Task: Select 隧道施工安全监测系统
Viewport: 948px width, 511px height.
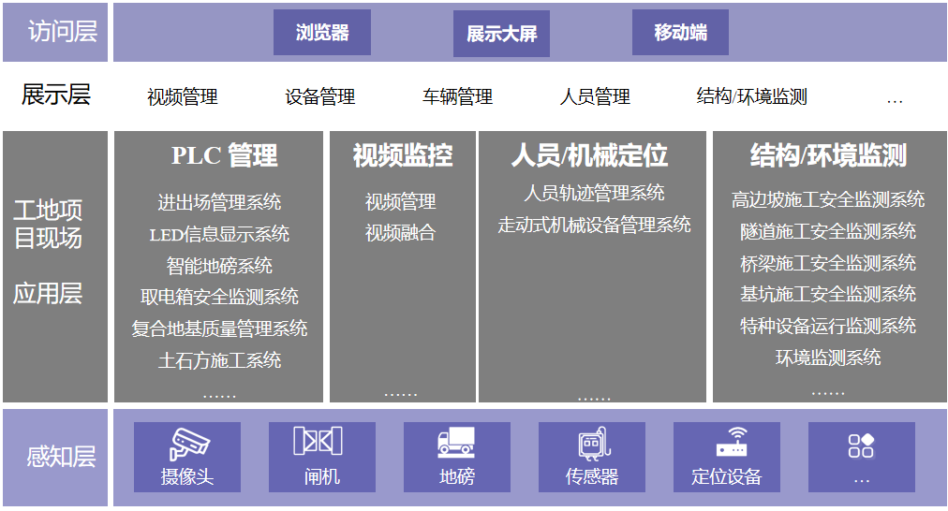Action: [x=828, y=231]
